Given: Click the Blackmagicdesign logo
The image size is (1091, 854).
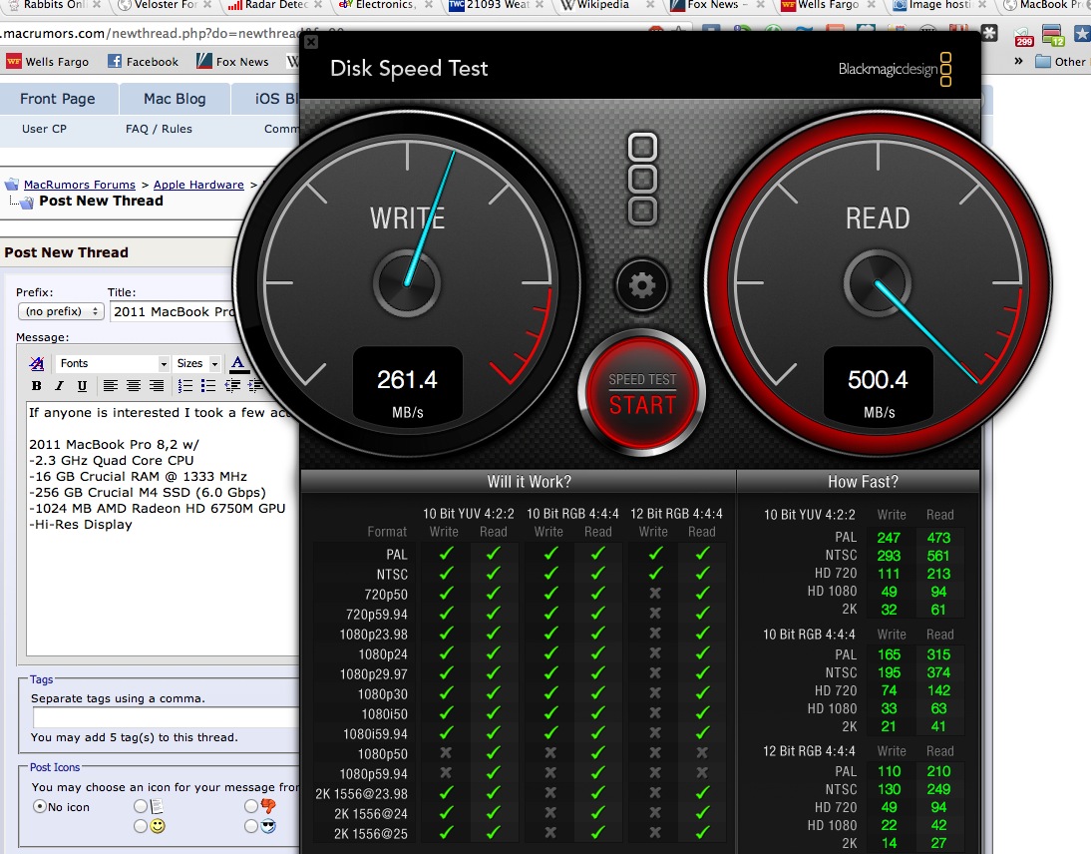Looking at the screenshot, I should click(895, 69).
